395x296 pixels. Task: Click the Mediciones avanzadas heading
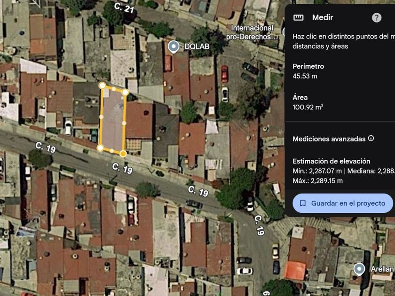tap(329, 139)
